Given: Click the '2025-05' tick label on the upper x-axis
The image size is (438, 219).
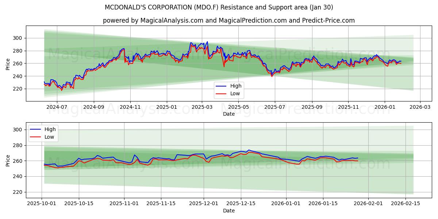Looking at the screenshot, I should click(239, 107).
